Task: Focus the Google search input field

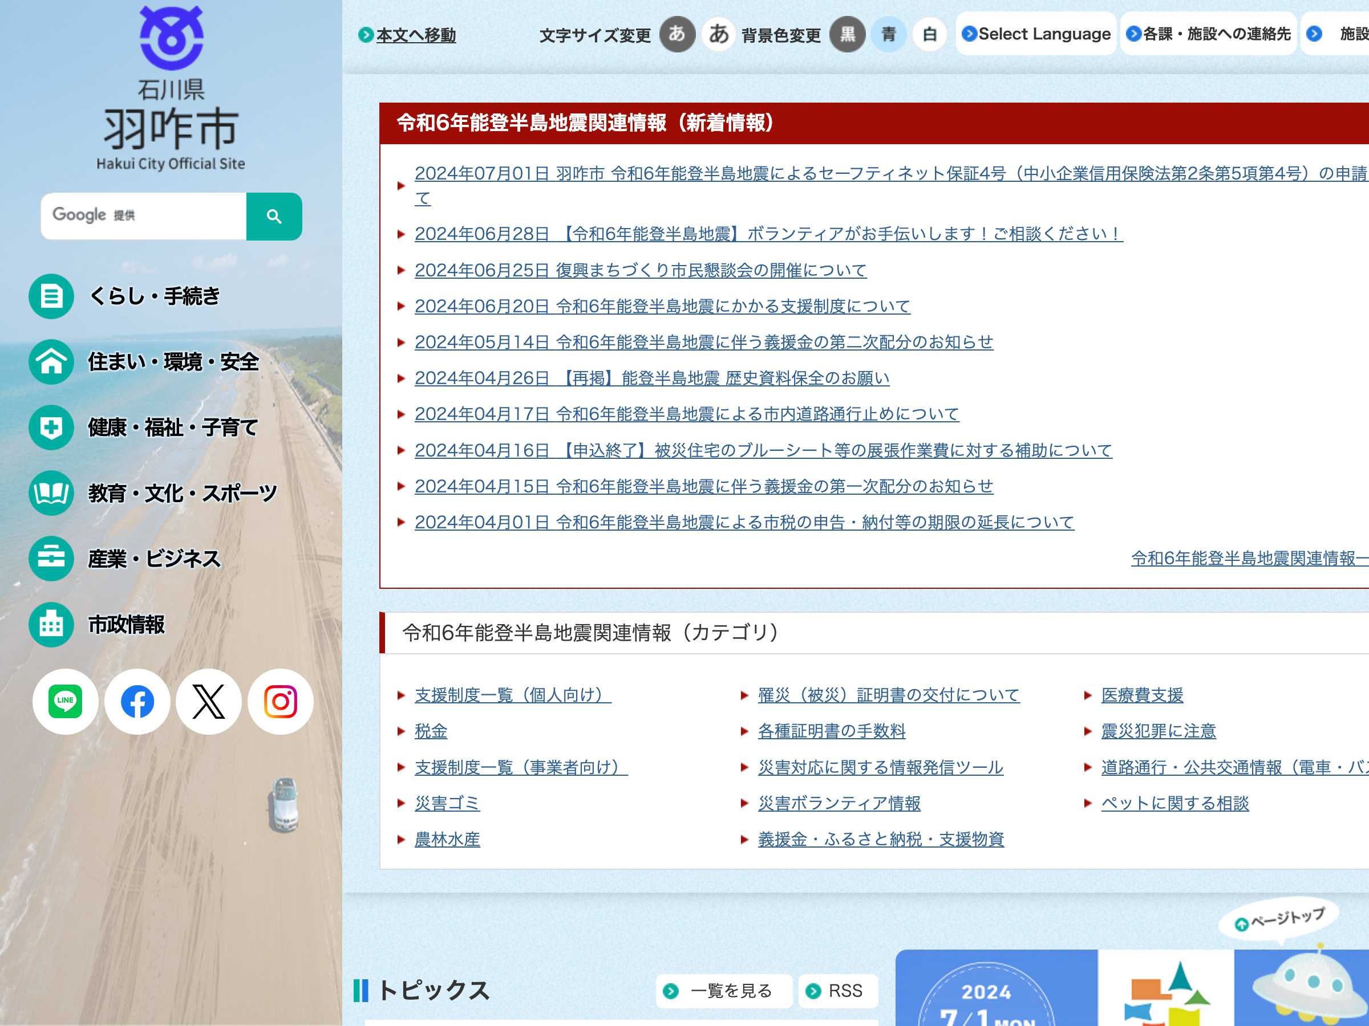Action: 144,217
